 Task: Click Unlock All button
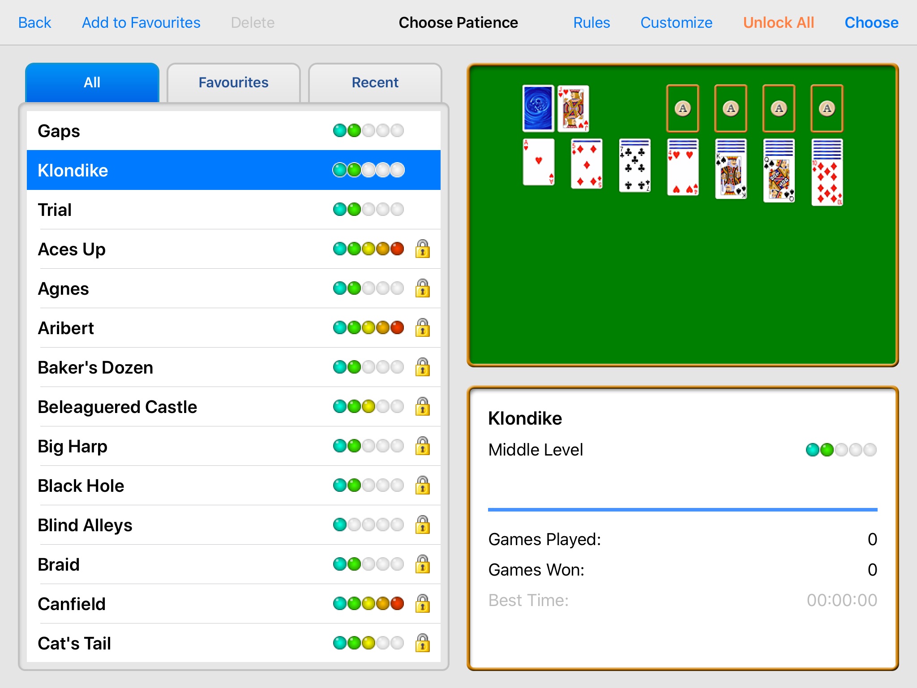778,21
